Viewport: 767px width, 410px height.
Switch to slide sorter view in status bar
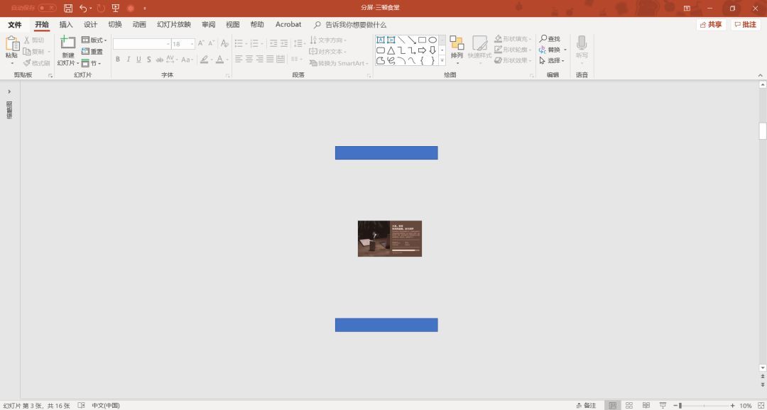[629, 405]
